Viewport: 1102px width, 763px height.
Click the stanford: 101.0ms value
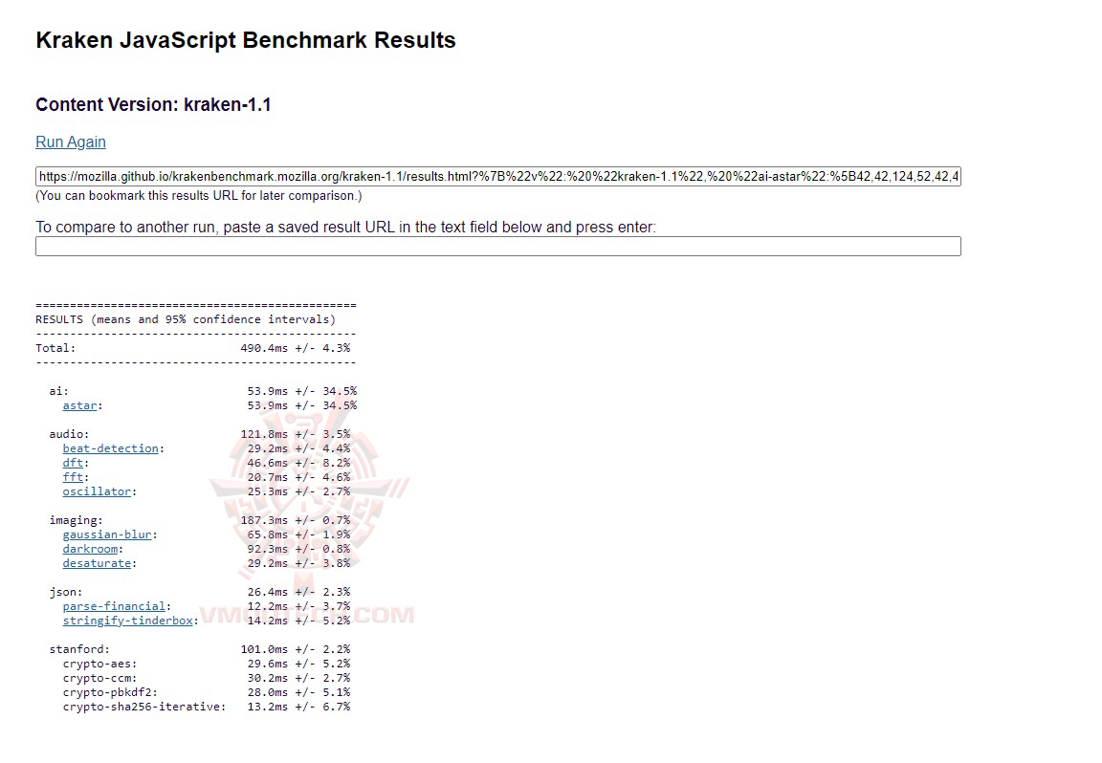click(264, 649)
